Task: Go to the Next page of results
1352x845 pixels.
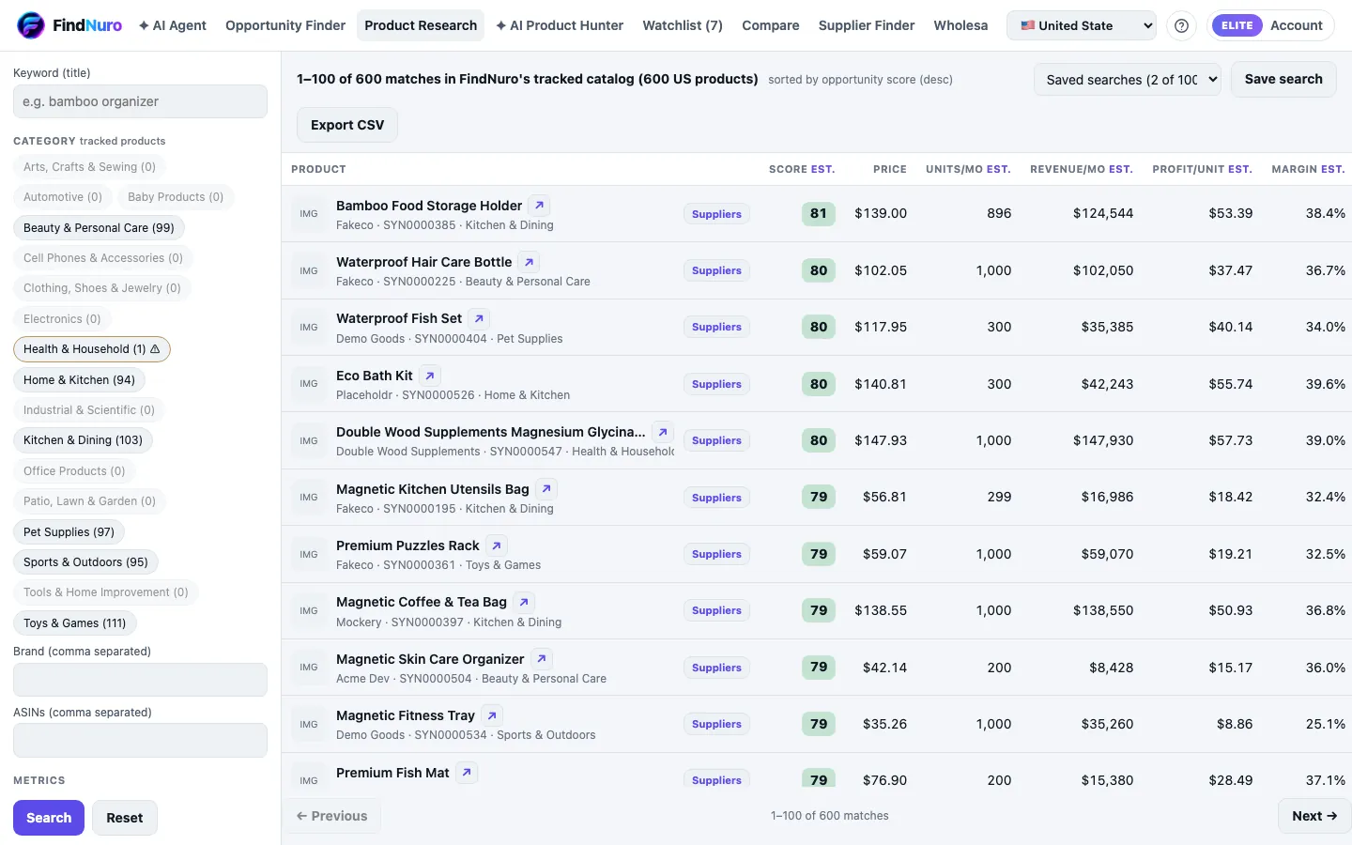Action: coord(1314,816)
